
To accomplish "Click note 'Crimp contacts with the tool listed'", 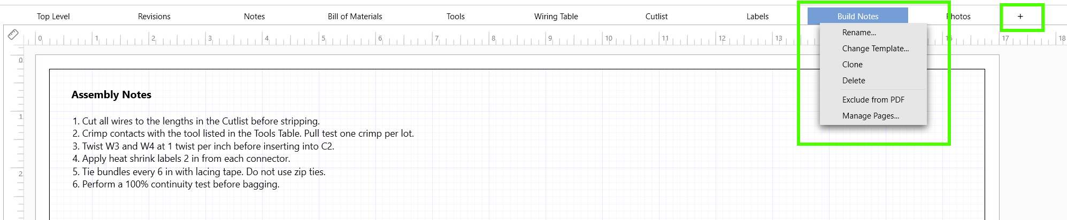I will click(243, 133).
